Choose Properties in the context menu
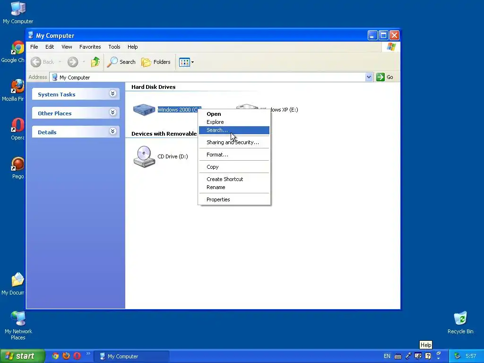The height and width of the screenshot is (363, 484). 234,199
